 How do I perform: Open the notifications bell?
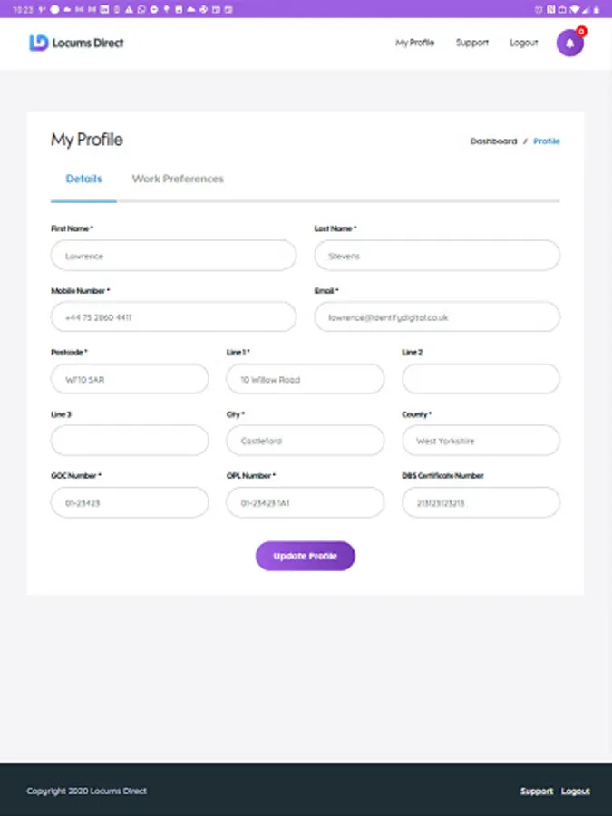click(569, 44)
